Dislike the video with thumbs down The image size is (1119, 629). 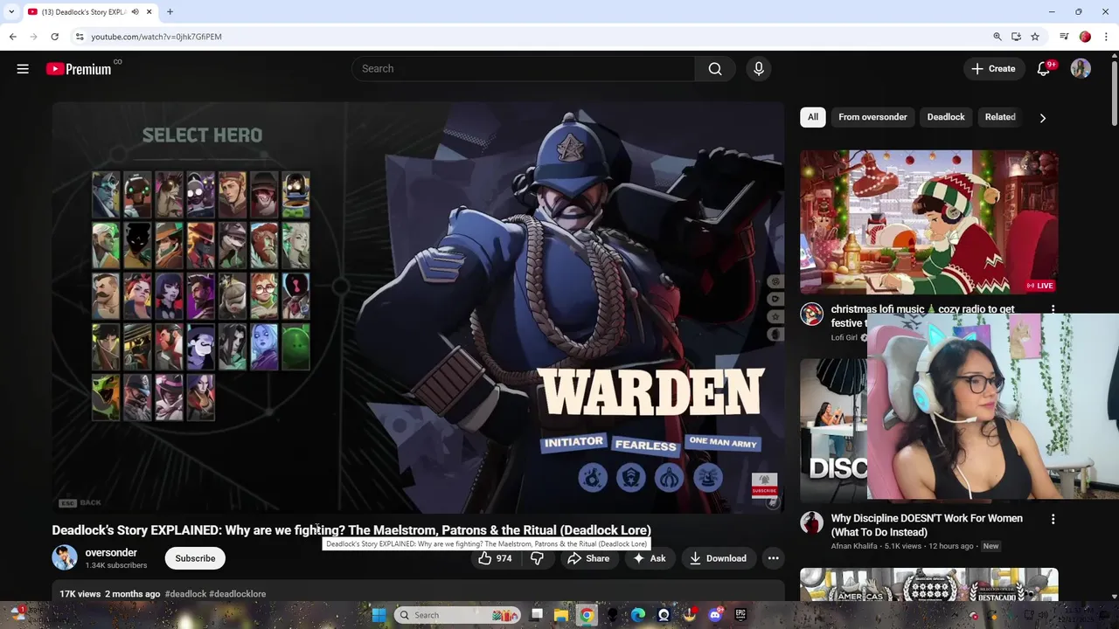click(x=537, y=558)
